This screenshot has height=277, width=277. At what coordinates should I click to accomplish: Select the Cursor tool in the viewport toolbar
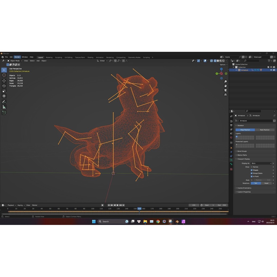(4, 75)
